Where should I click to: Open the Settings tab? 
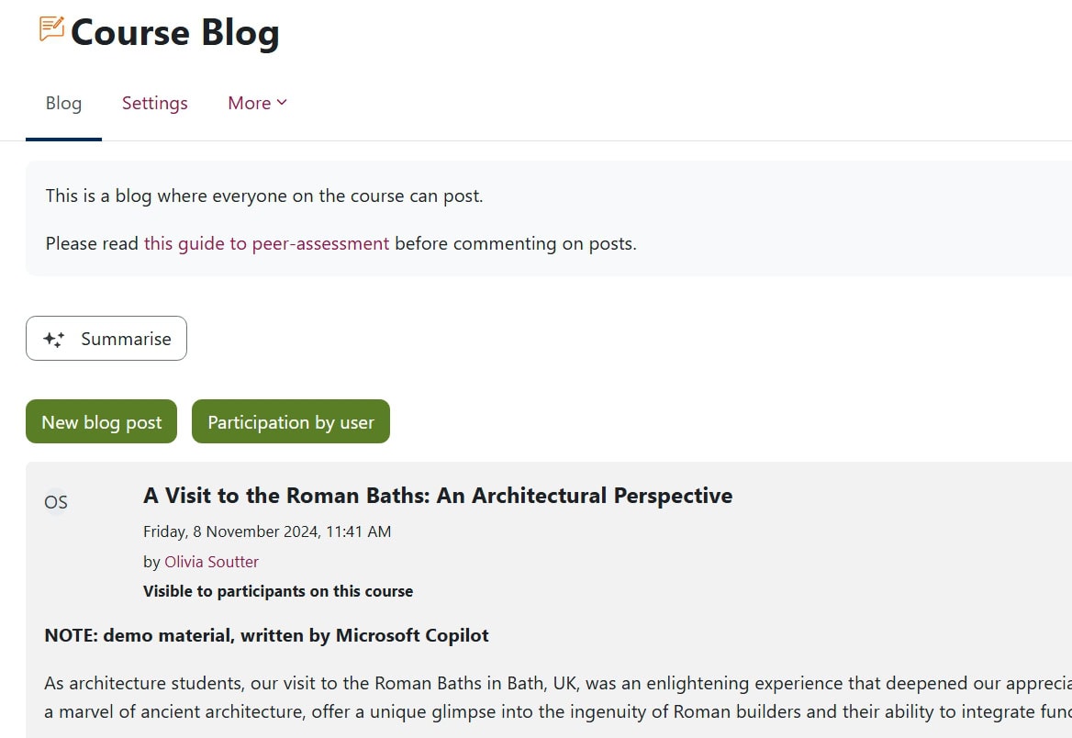coord(154,103)
